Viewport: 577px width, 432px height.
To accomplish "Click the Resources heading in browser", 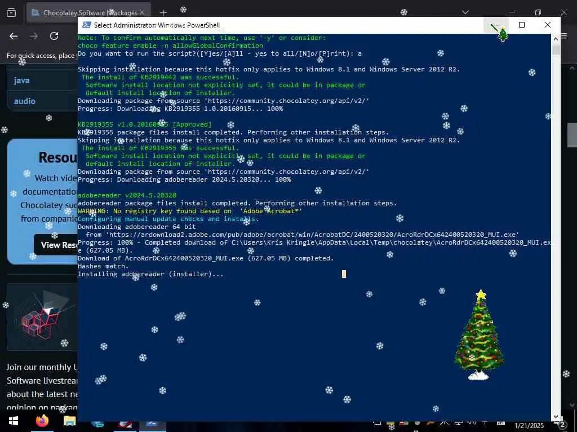I will (58, 157).
